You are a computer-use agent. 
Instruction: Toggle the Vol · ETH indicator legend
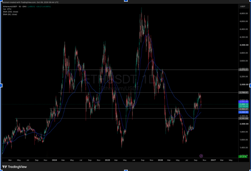click(x=7, y=9)
